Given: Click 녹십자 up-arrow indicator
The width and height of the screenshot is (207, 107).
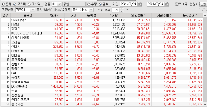Looking at the screenshot, I should pyautogui.click(x=67, y=78).
